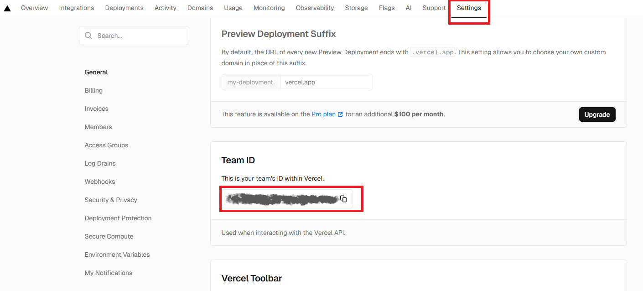Viewport: 643px width, 291px height.
Task: Switch to the Monitoring tab
Action: coord(269,8)
